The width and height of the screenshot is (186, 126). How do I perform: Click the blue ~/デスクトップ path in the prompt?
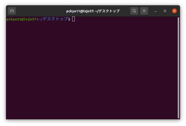tap(53, 19)
